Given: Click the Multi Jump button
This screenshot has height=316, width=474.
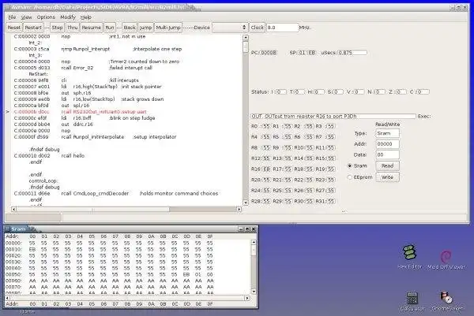Looking at the screenshot, I should coord(168,28).
